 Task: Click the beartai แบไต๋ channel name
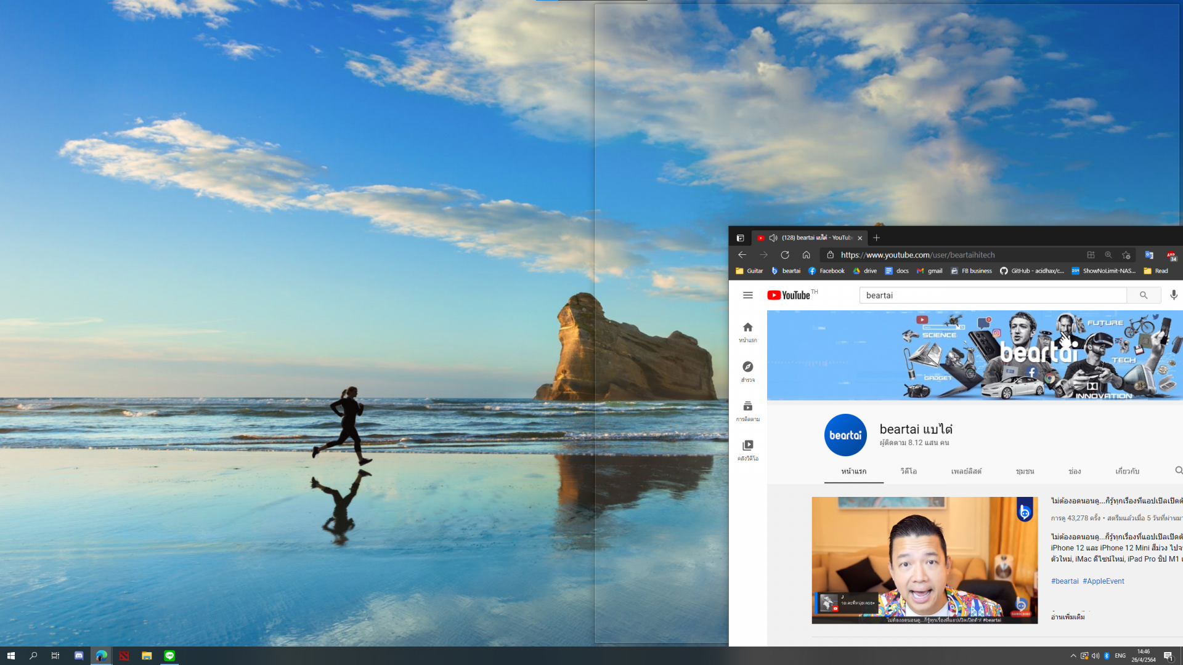coord(916,429)
